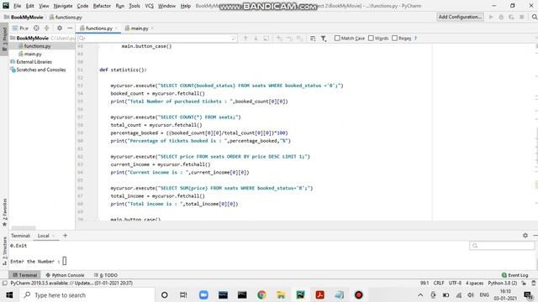The height and width of the screenshot is (302, 538).
Task: Select functions.py in project tree
Action: pyautogui.click(x=37, y=46)
